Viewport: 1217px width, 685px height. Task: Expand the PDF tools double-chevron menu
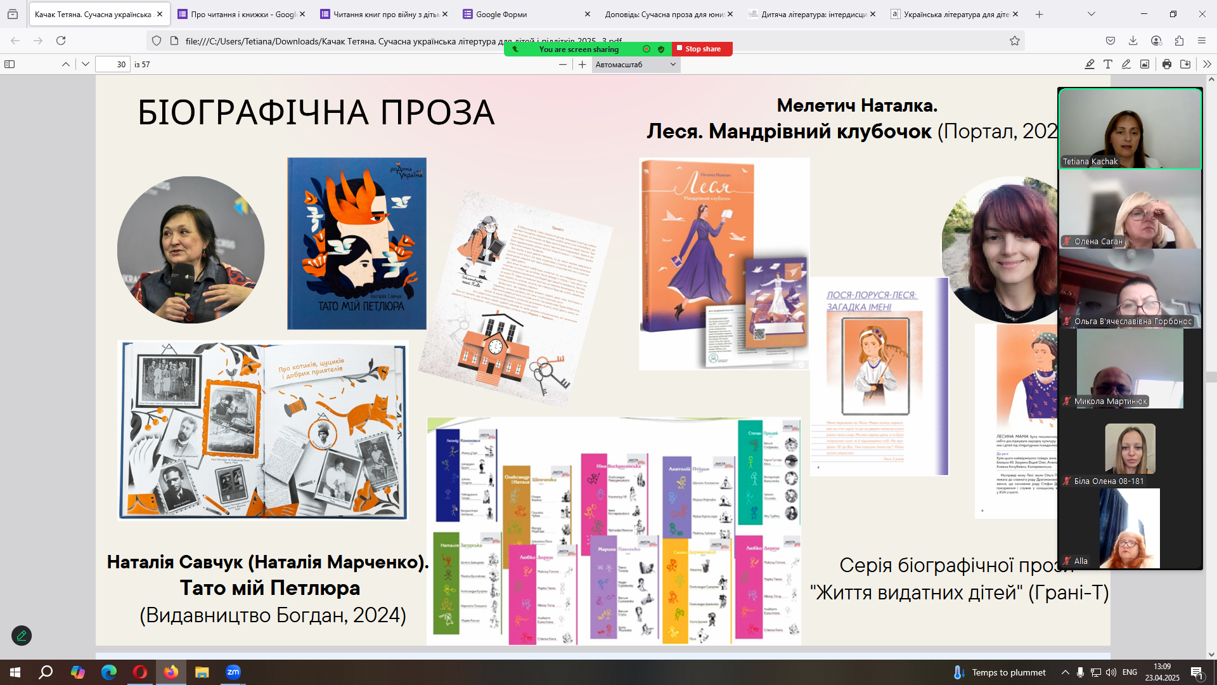pos(1207,64)
